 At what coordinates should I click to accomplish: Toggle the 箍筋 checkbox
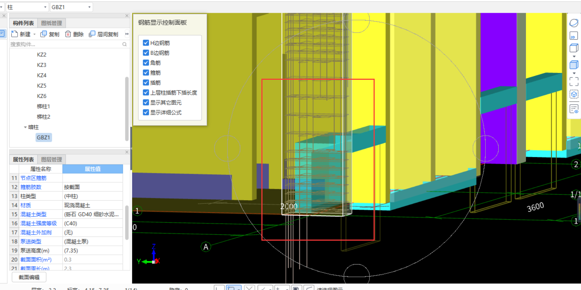coord(146,73)
